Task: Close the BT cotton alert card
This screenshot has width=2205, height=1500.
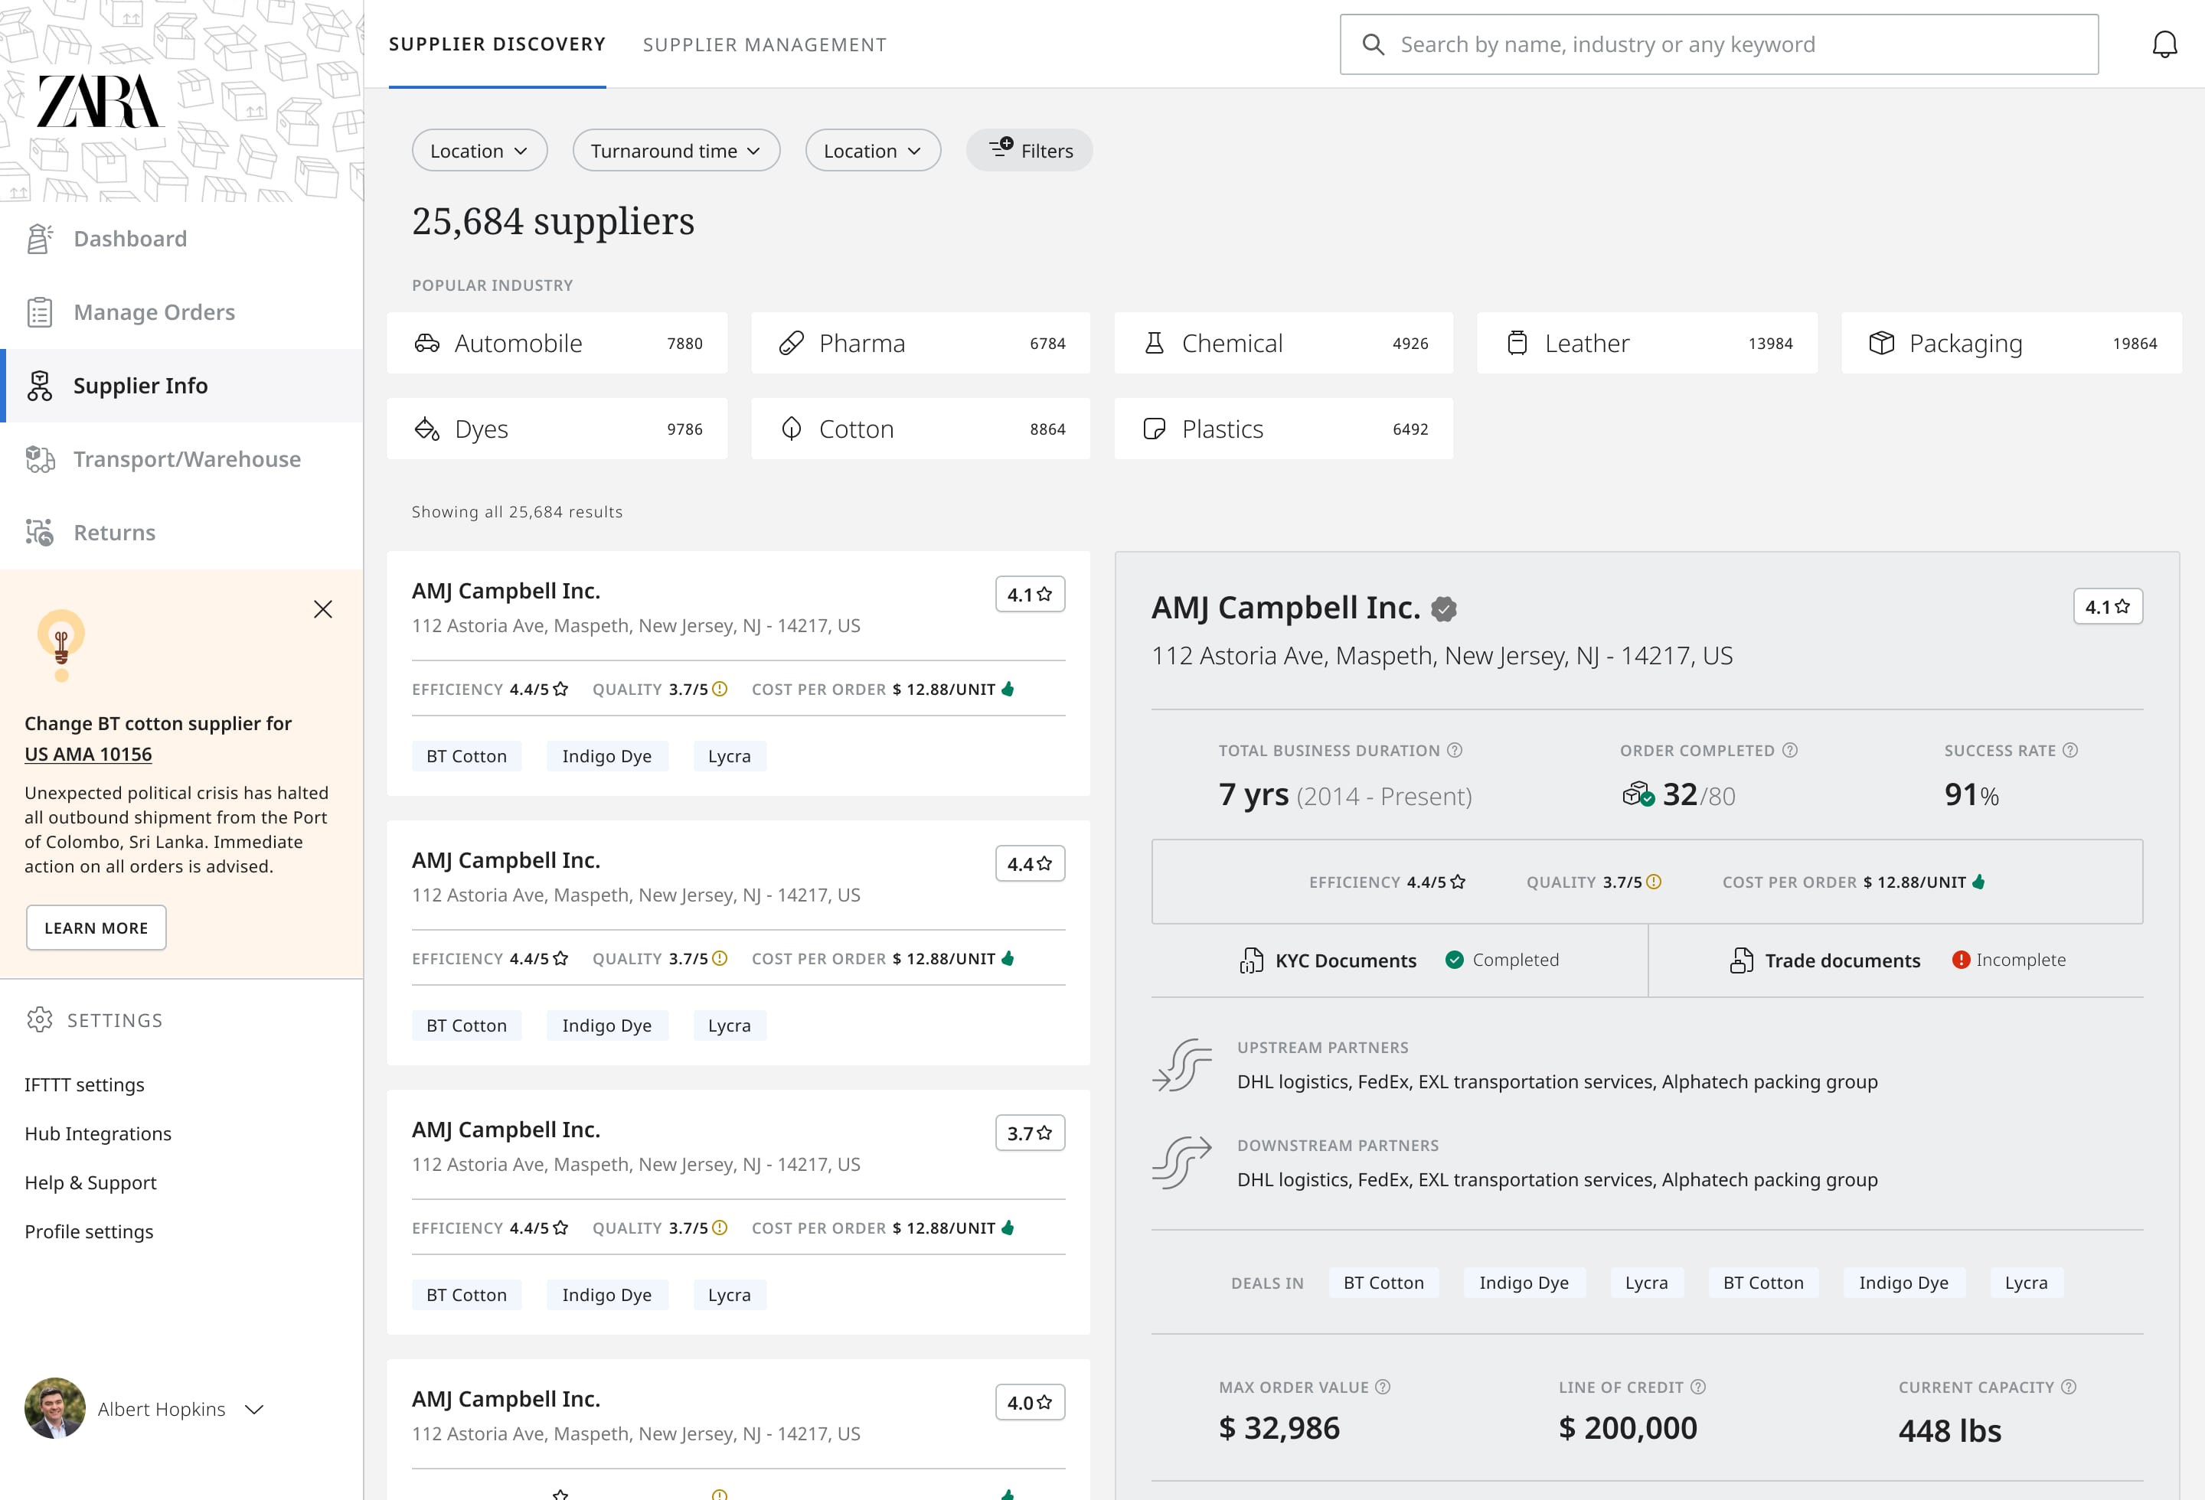Action: pyautogui.click(x=322, y=608)
